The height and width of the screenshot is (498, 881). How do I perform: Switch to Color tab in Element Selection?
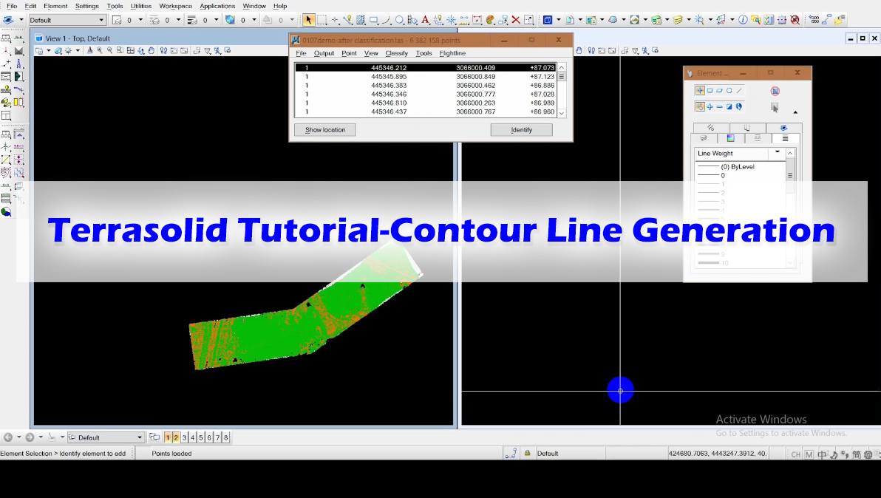[x=730, y=138]
